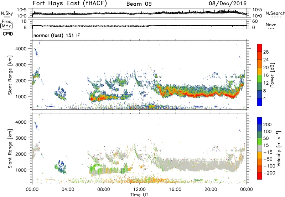Image resolution: width=285 pixels, height=197 pixels.
Task: Click the '200' Velocity colorbar tick
Action: 268,124
